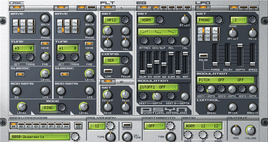Screen dimensions: 268x142
Task: Click the envelope shape display in EG
Action: coord(158,32)
